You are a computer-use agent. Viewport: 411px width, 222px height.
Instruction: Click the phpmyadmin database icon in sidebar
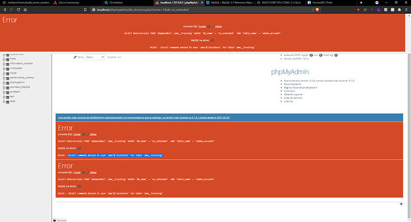[x=8, y=83]
